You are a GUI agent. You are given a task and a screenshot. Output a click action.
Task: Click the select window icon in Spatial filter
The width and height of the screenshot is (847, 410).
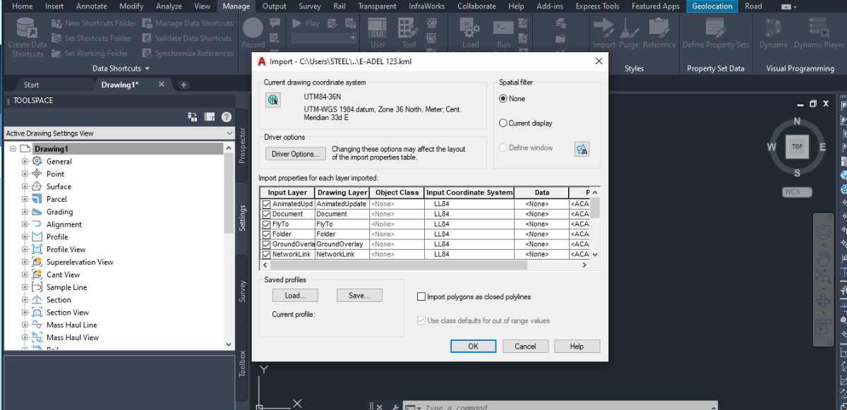[x=582, y=149]
